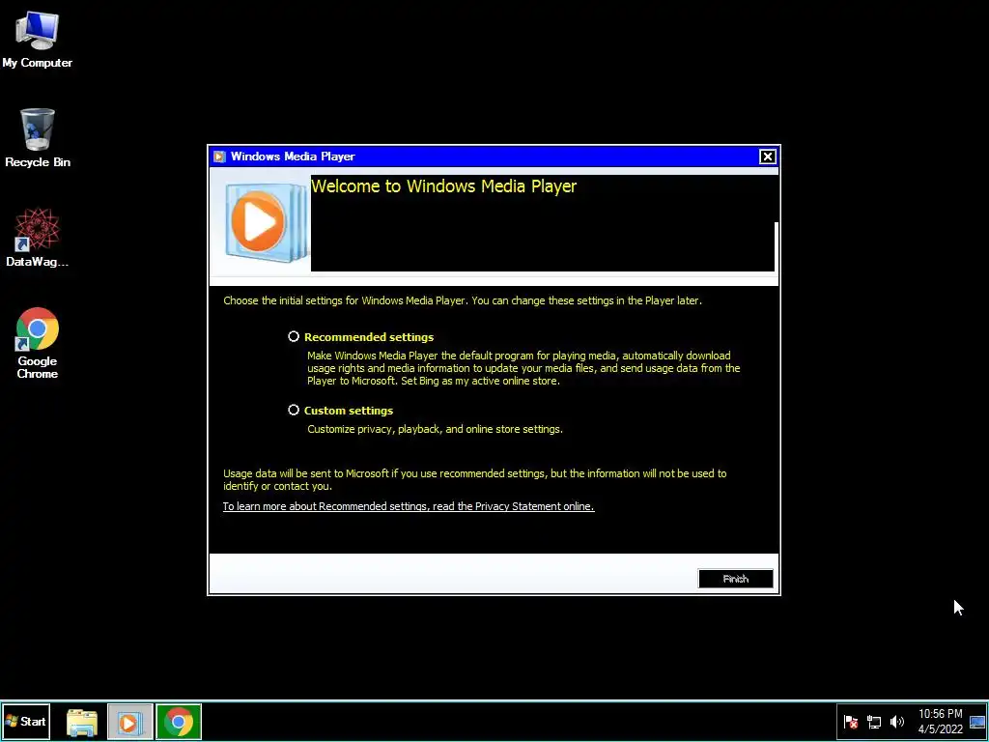Click the 'Choose the initial settings' instruction text
The image size is (989, 742).
coord(463,300)
